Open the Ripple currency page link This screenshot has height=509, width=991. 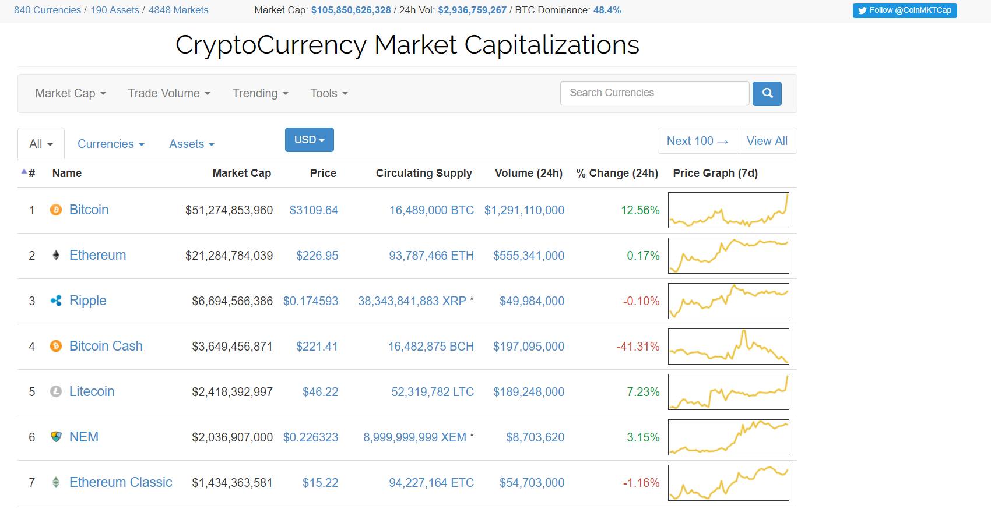[x=88, y=301]
